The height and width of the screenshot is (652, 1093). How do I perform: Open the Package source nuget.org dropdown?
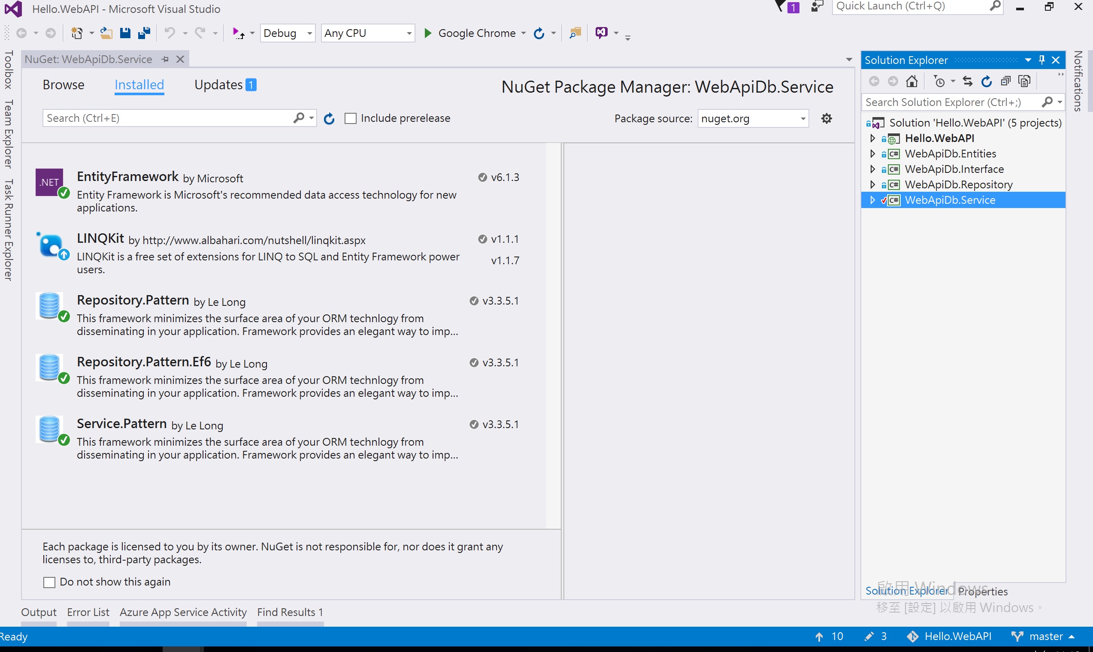pyautogui.click(x=753, y=119)
